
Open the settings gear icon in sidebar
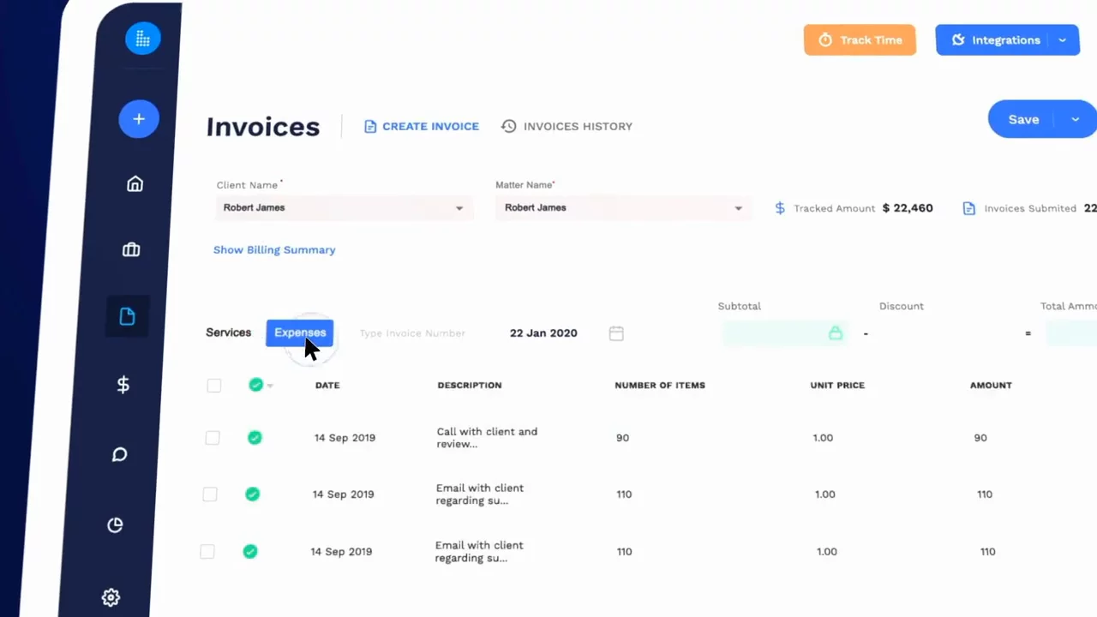point(111,597)
